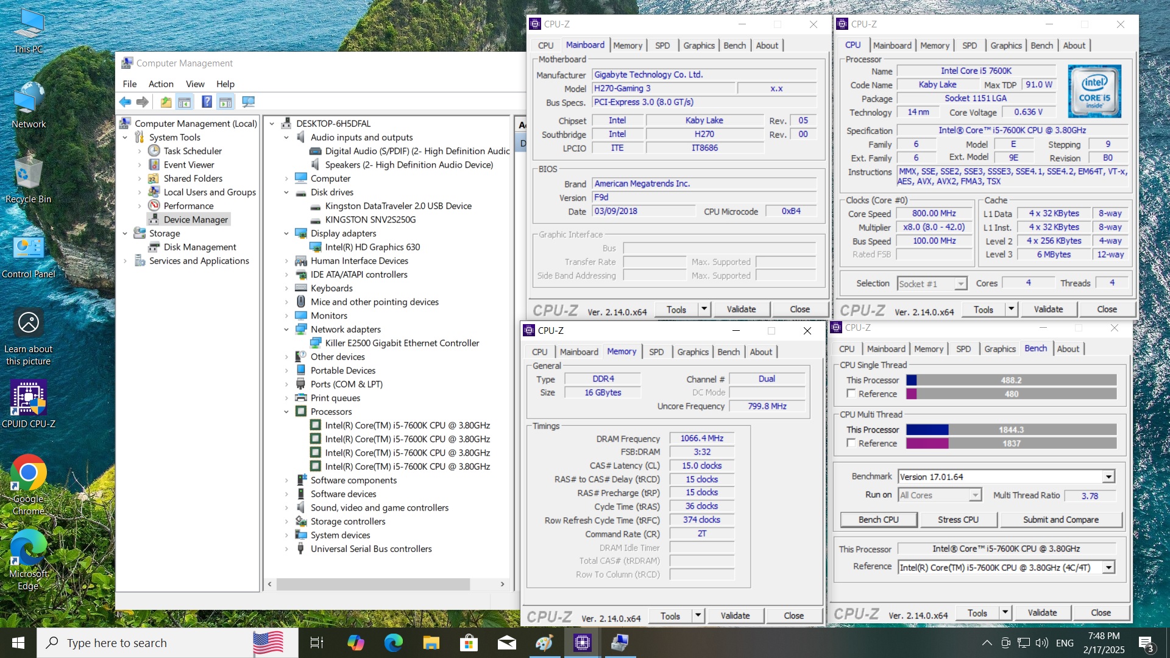Click the CPU-Z taskbar icon
This screenshot has width=1170, height=658.
click(583, 643)
